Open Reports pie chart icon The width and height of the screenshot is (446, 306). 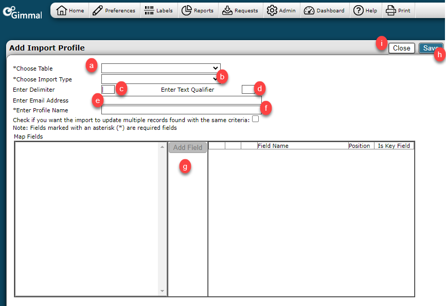coord(187,10)
